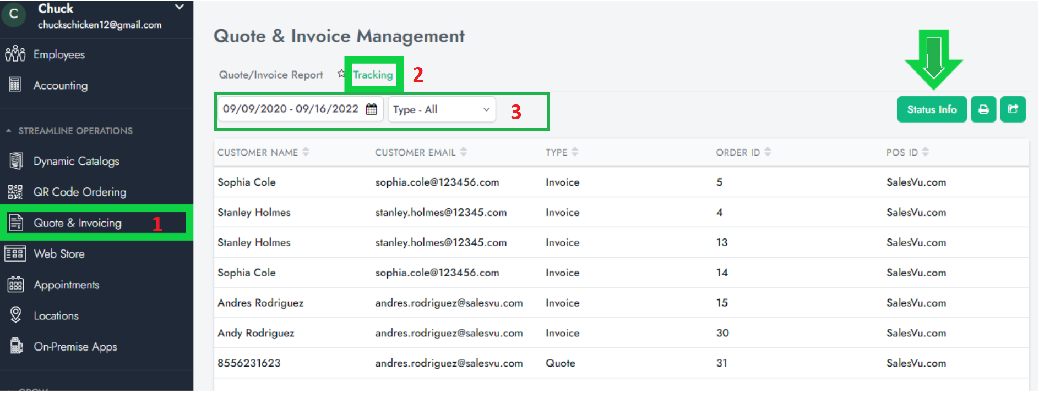Click the date range input field
This screenshot has height=394, width=1039.
coord(291,109)
